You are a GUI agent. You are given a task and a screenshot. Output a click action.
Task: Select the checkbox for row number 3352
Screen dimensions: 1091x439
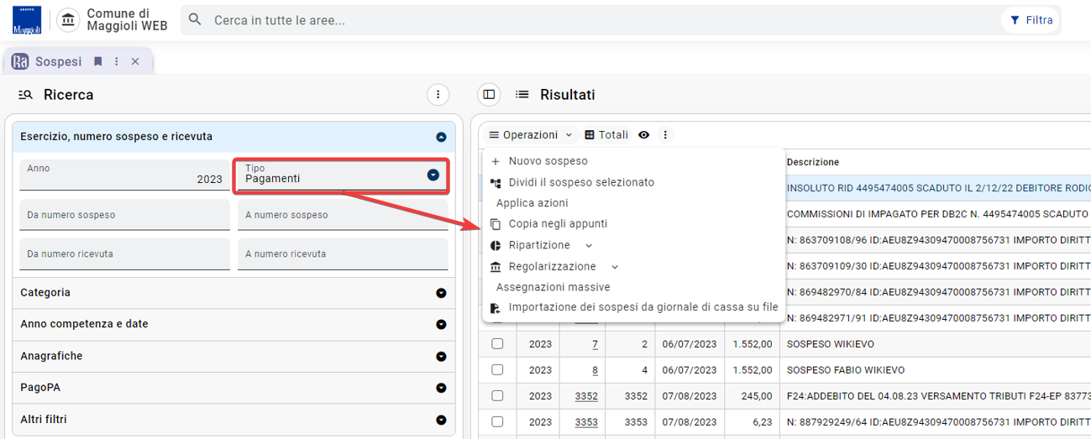tap(497, 395)
